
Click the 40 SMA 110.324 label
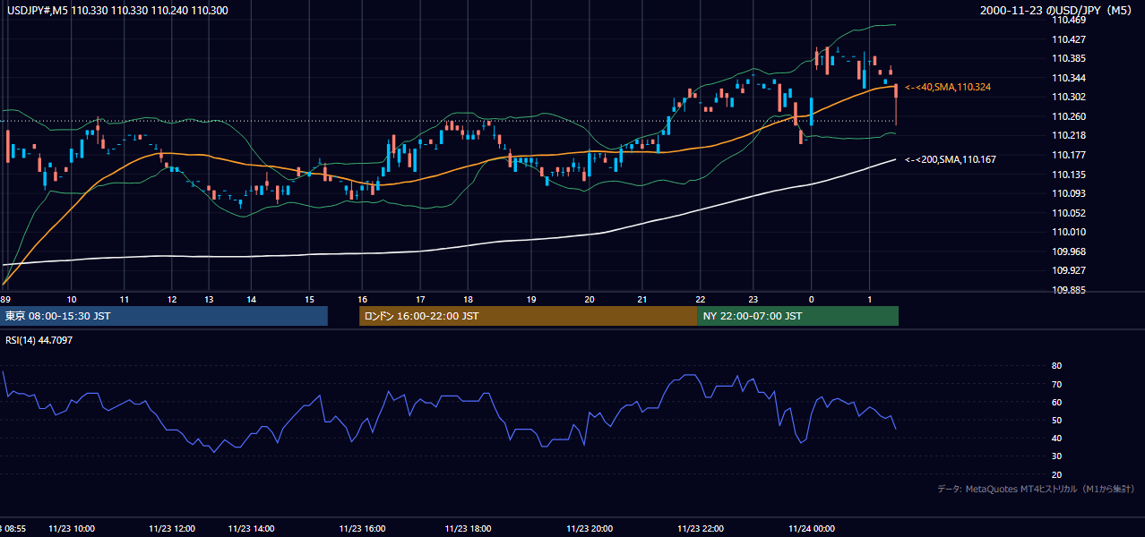pos(948,87)
